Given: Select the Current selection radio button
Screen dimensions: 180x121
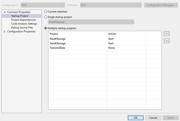Looking at the screenshot, I should point(46,12).
